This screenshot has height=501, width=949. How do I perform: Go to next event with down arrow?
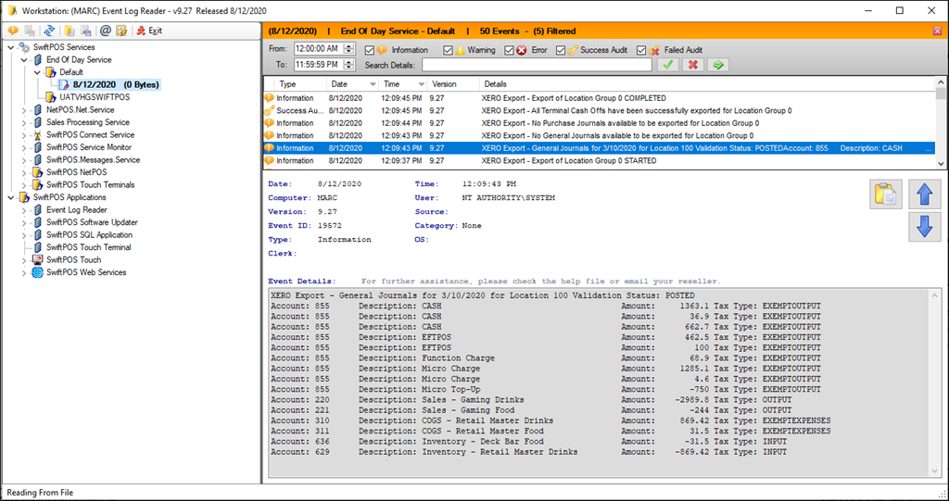[924, 228]
